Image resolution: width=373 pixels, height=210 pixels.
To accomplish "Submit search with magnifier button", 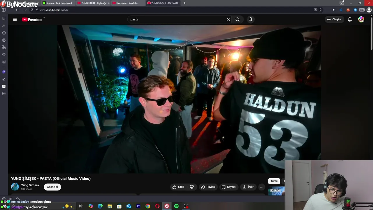I will click(x=237, y=20).
